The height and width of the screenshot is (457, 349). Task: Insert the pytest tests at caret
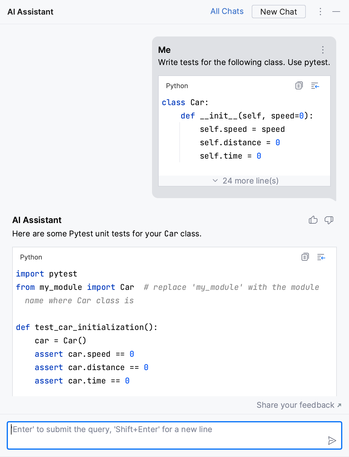click(321, 257)
